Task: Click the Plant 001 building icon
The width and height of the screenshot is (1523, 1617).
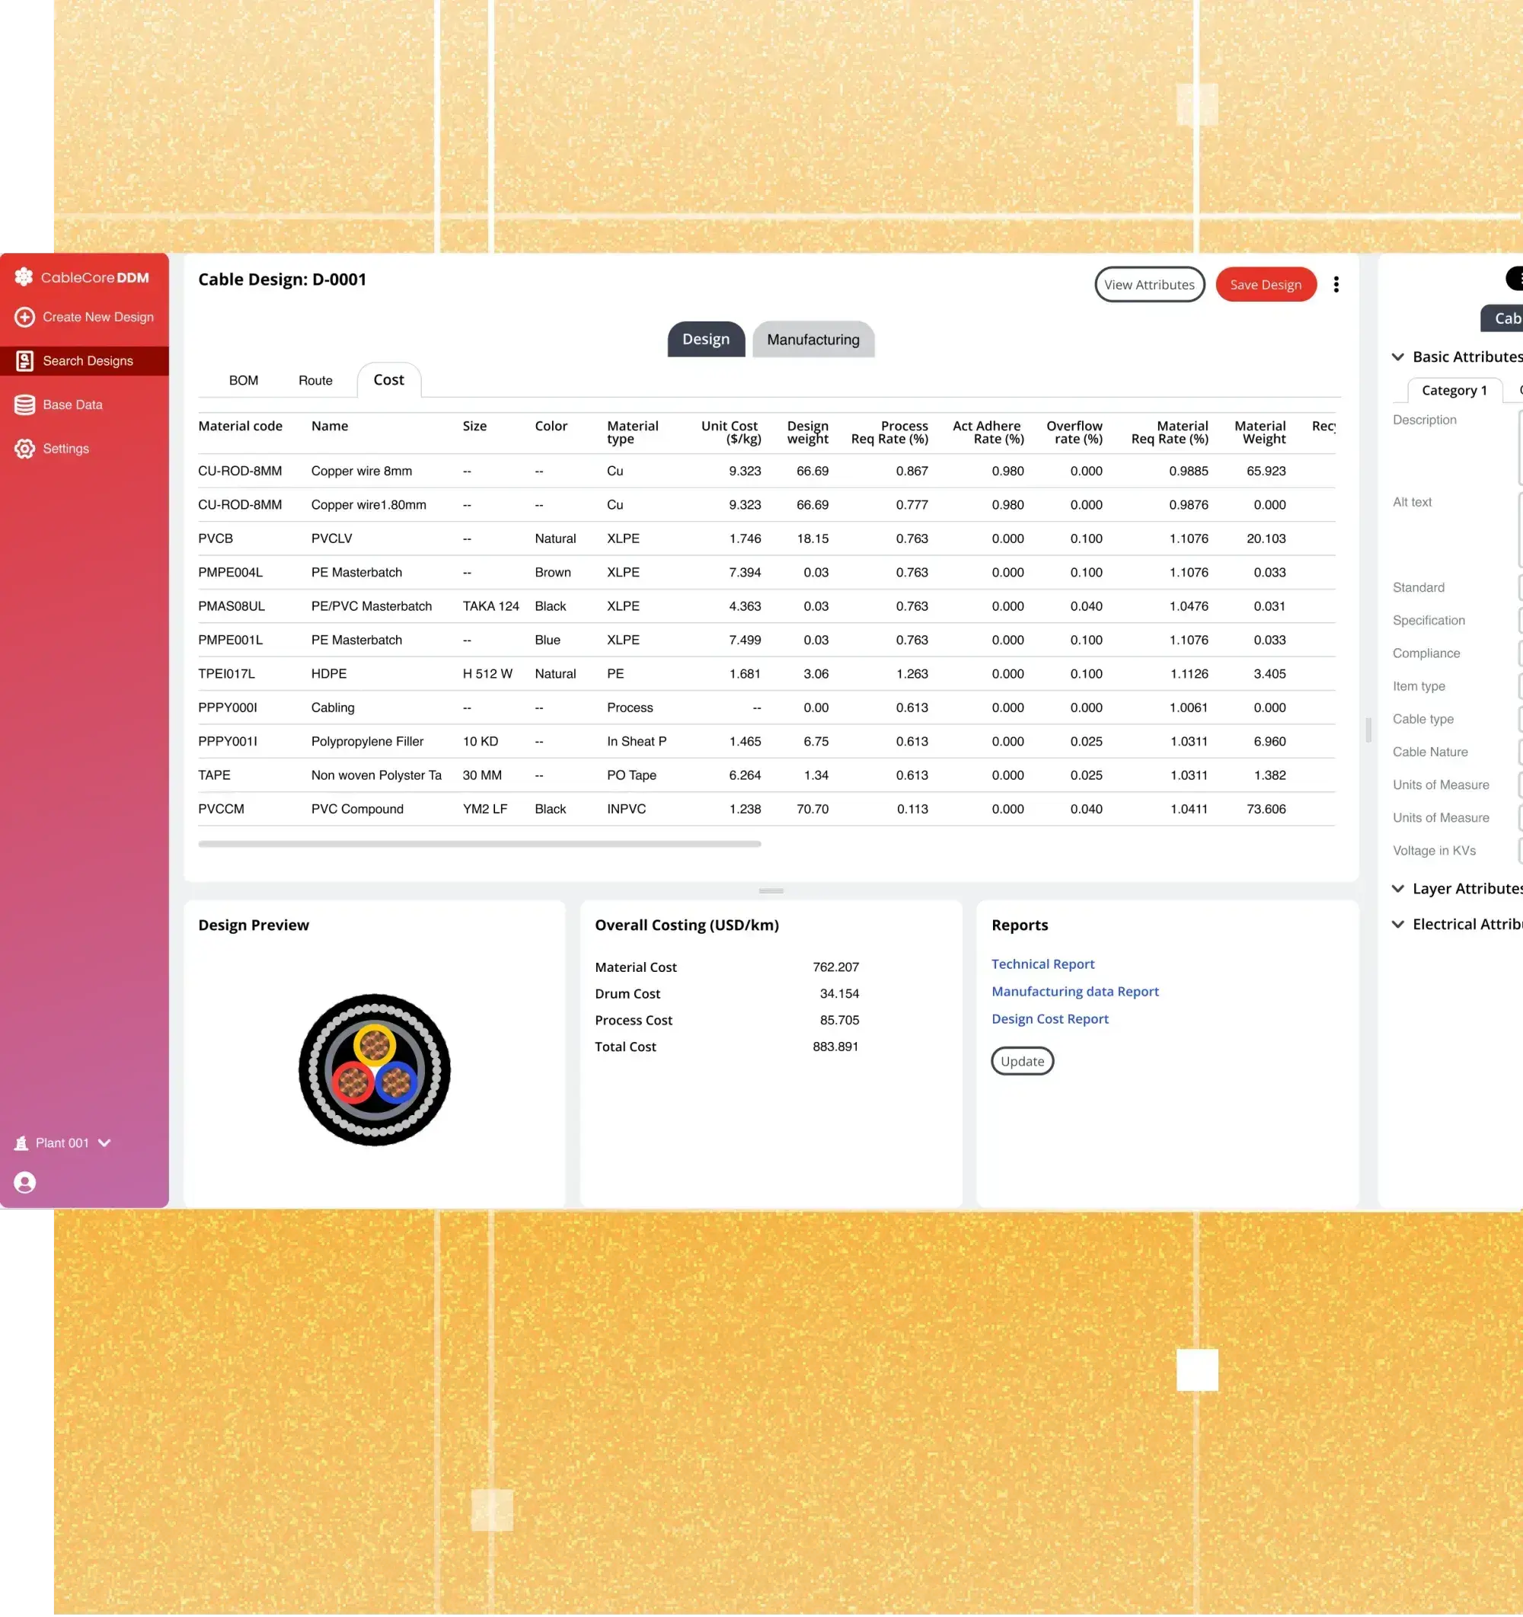Action: click(21, 1143)
